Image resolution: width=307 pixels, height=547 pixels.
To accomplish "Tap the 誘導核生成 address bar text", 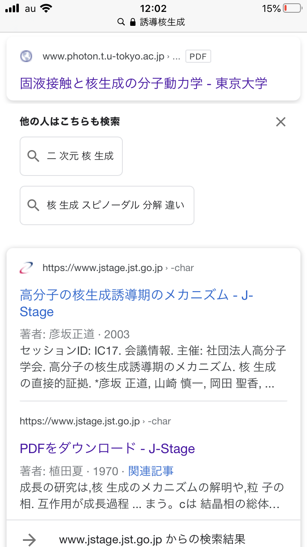I will pos(163,22).
